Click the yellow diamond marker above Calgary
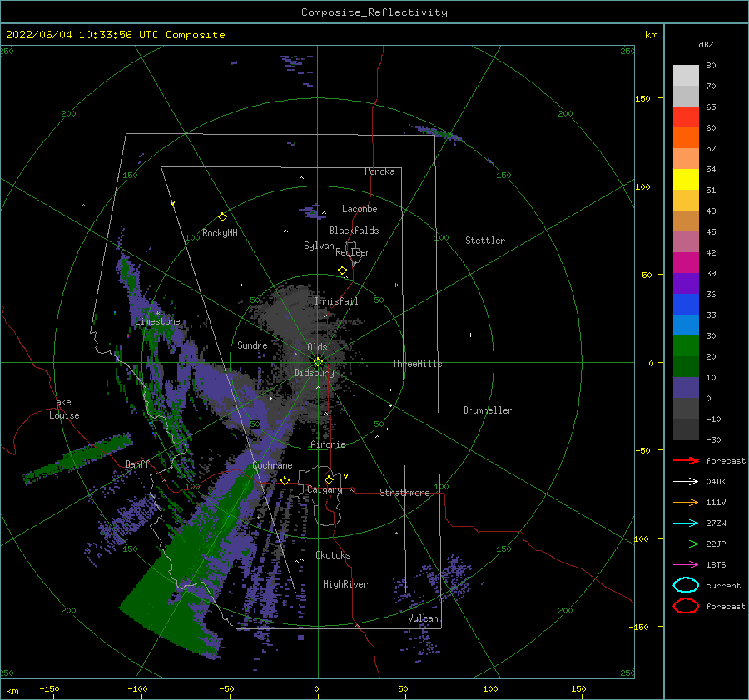 [x=329, y=479]
